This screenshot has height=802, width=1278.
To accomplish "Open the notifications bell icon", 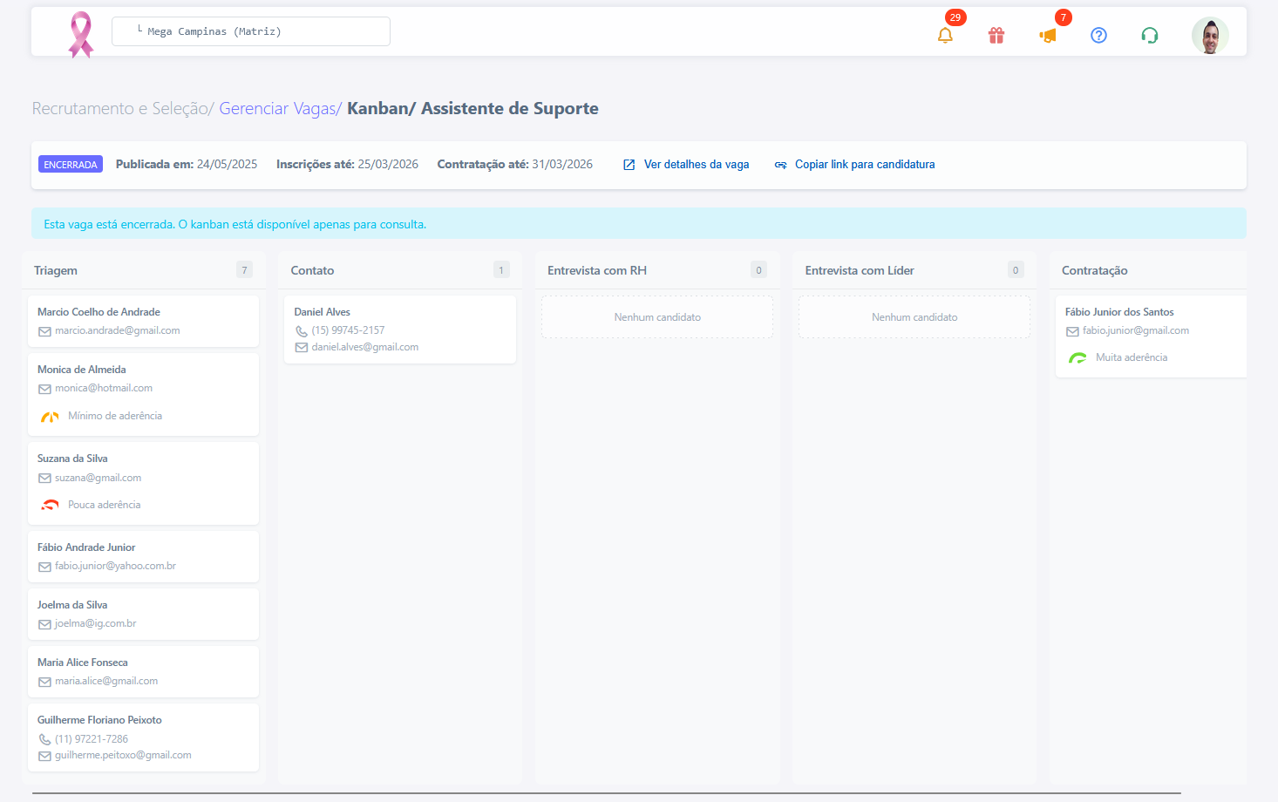I will [x=945, y=36].
